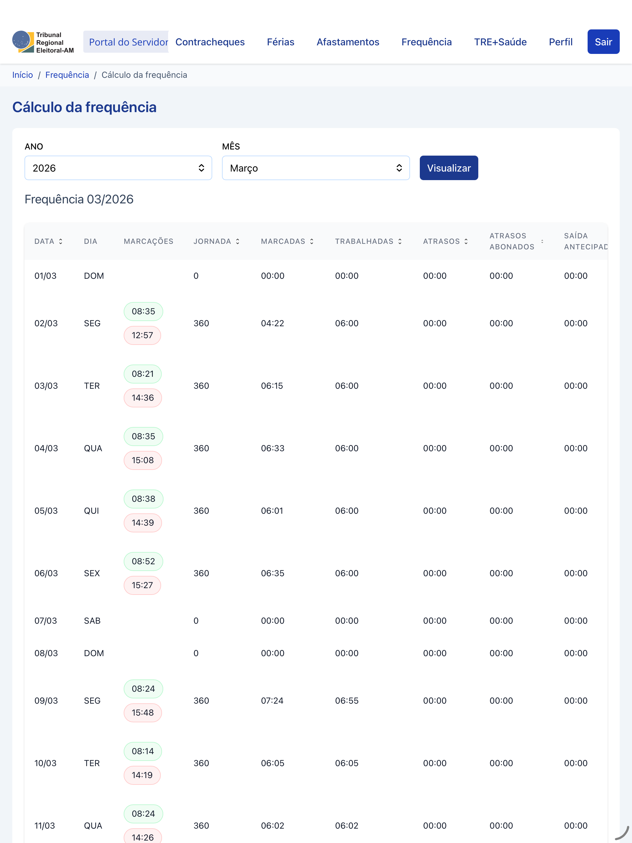Click the 15:08 exit badge

coord(142,460)
